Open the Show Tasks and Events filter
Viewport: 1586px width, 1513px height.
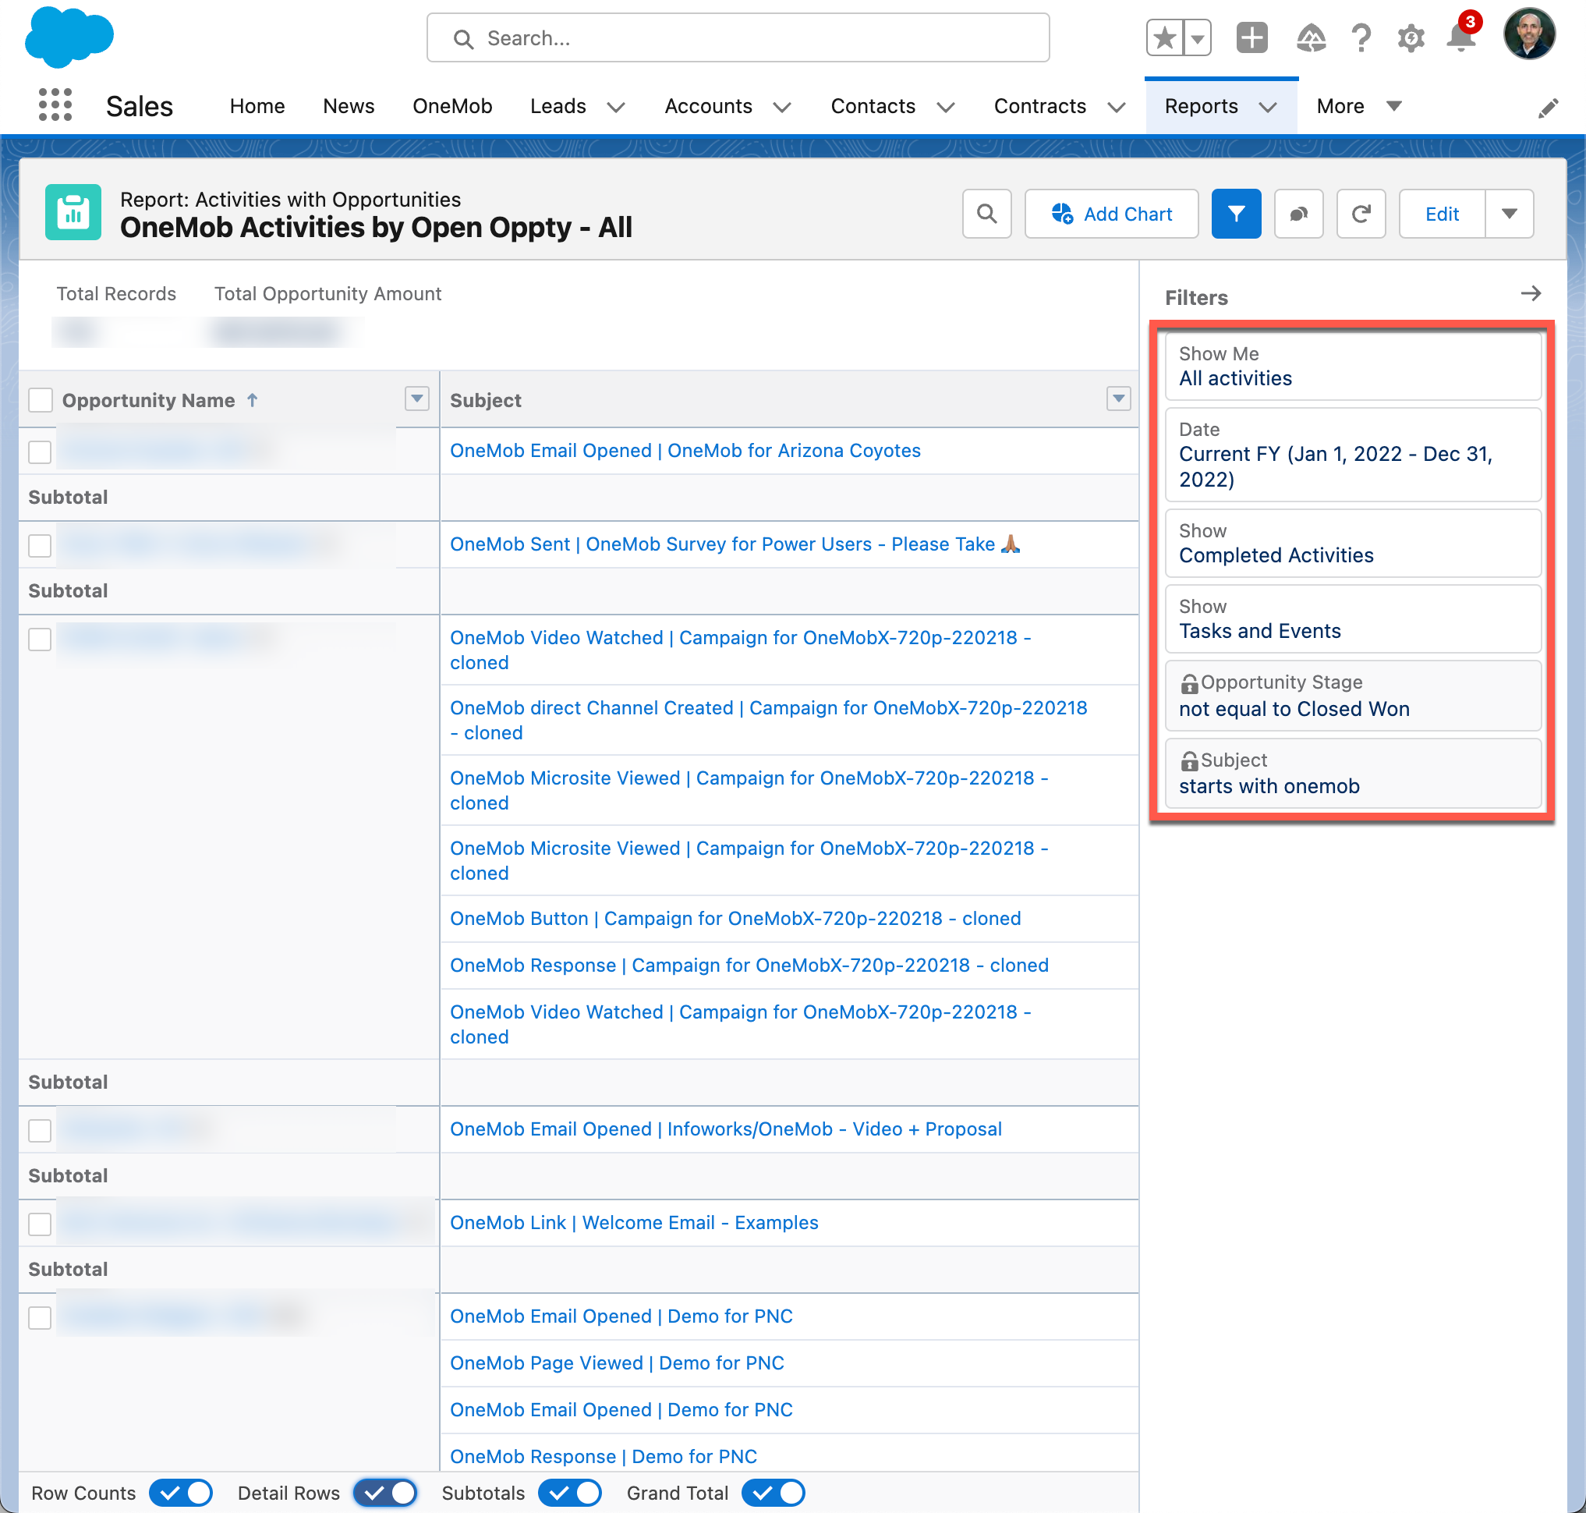(x=1353, y=618)
